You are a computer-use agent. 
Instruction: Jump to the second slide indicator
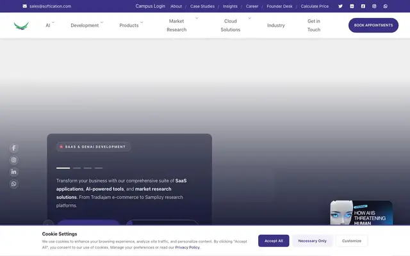click(x=77, y=168)
